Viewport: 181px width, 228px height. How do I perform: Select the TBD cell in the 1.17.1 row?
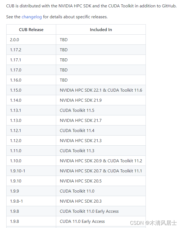pyautogui.click(x=101, y=60)
